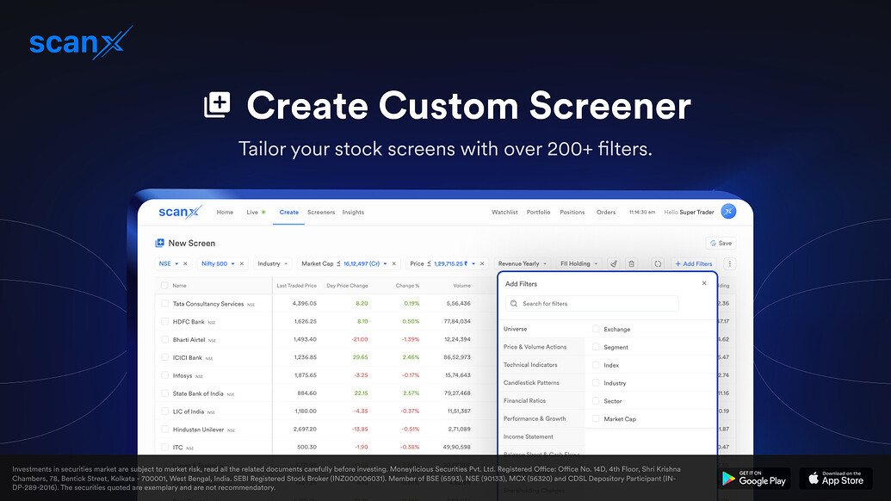Check the Exchange filter checkbox
This screenshot has height=501, width=891.
click(x=596, y=329)
